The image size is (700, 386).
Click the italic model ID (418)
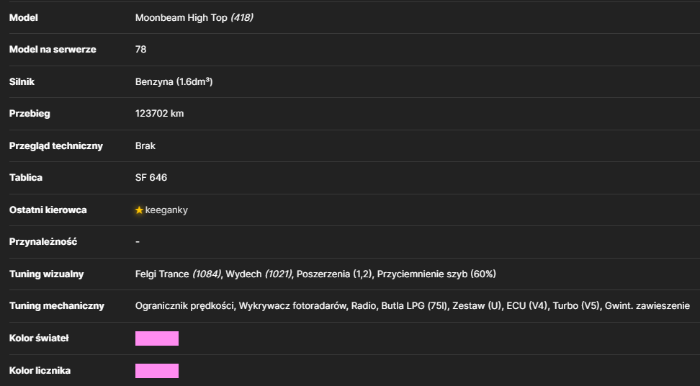pos(241,18)
